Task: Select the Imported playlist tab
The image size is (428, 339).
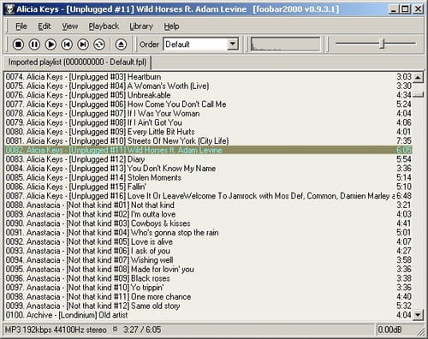Action: pos(77,62)
